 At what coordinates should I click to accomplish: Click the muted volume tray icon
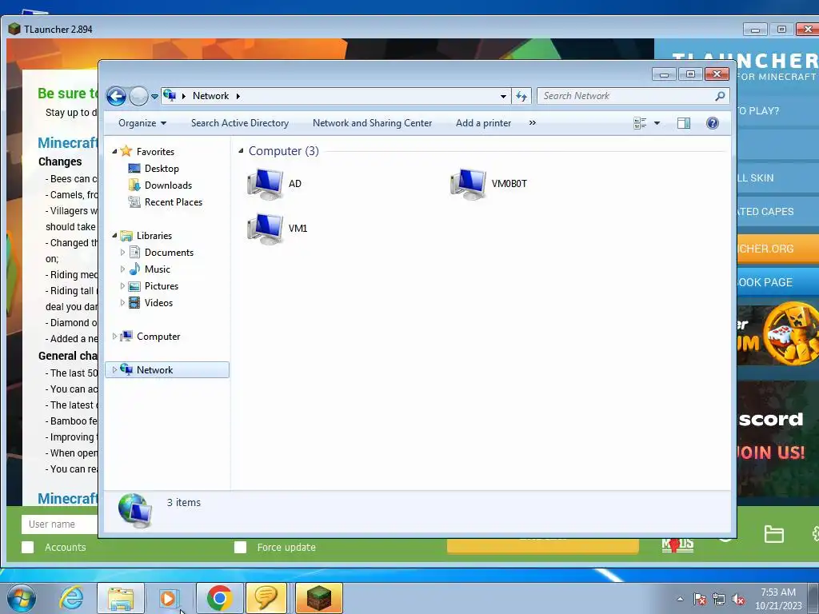tap(738, 600)
